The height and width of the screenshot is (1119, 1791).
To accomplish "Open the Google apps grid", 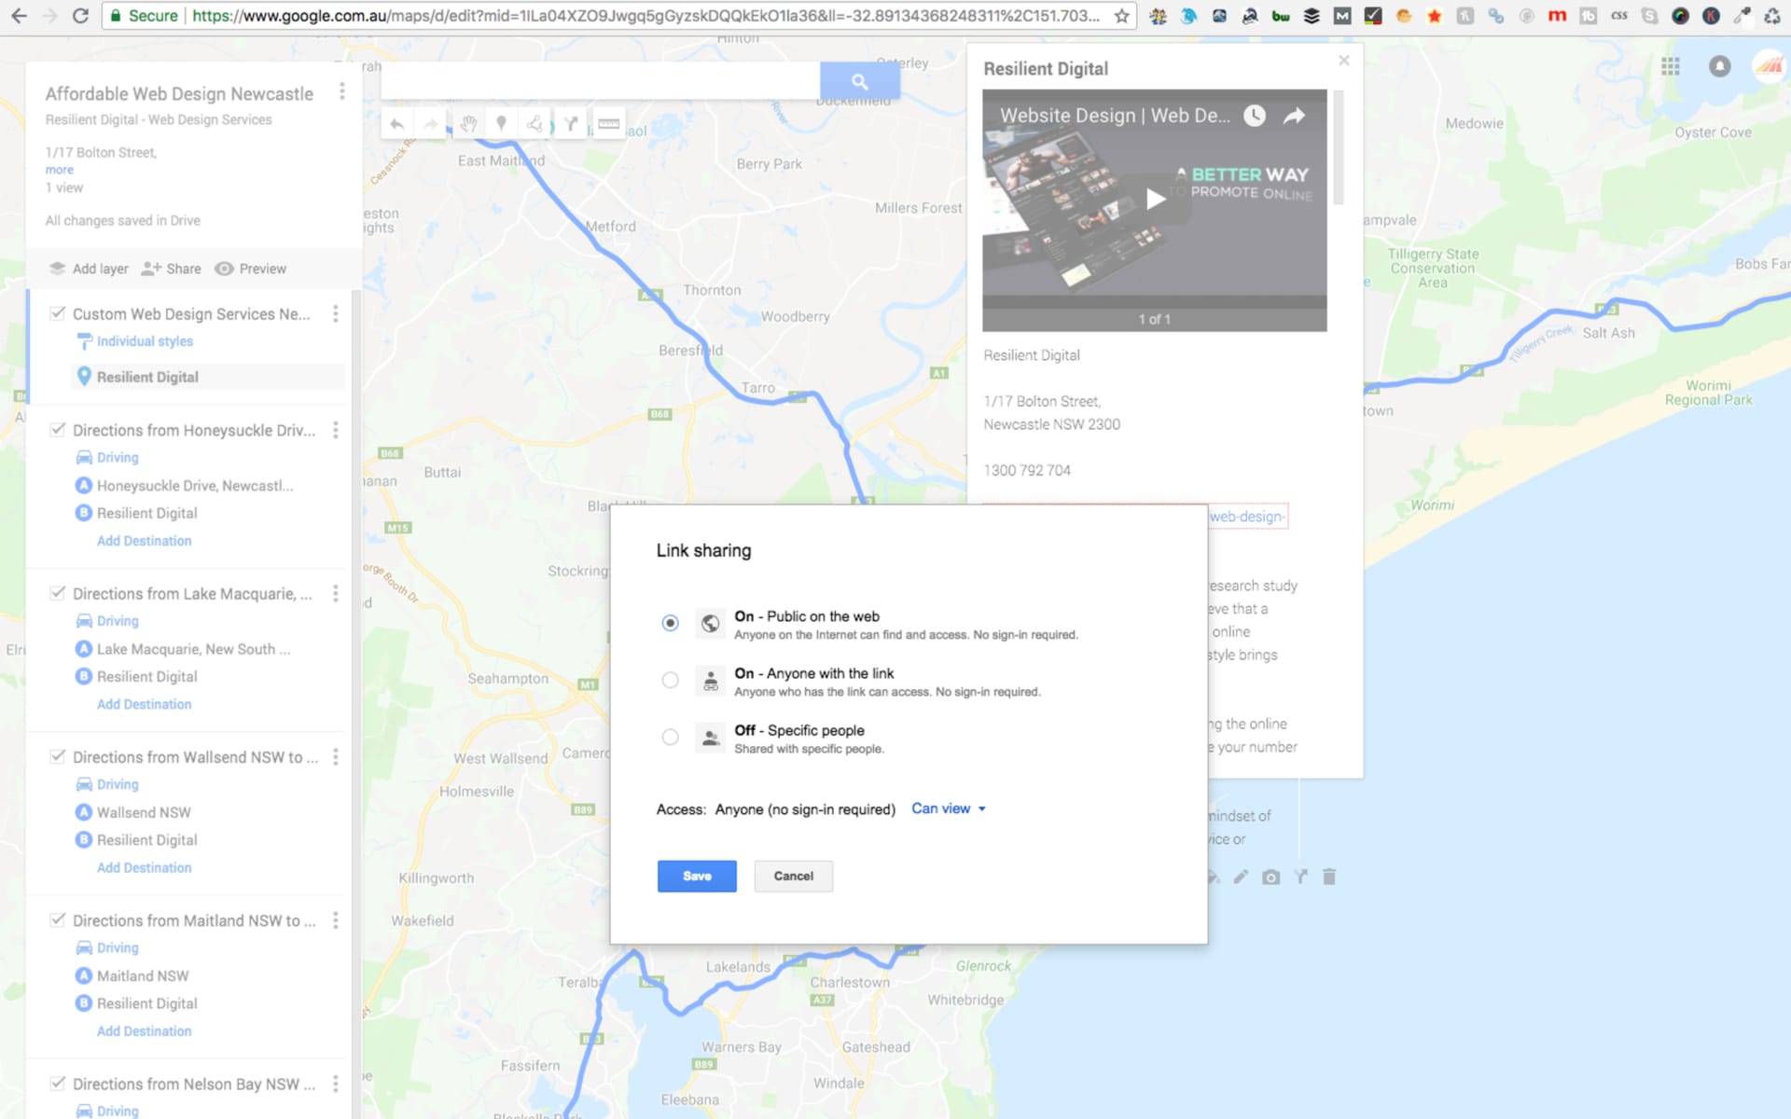I will [x=1671, y=66].
